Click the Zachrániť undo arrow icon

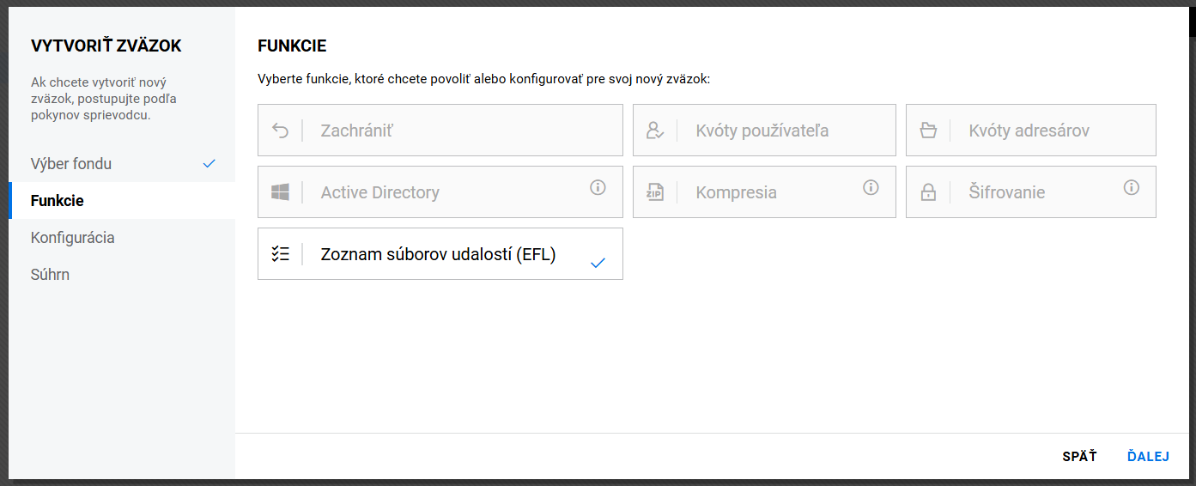pyautogui.click(x=280, y=131)
